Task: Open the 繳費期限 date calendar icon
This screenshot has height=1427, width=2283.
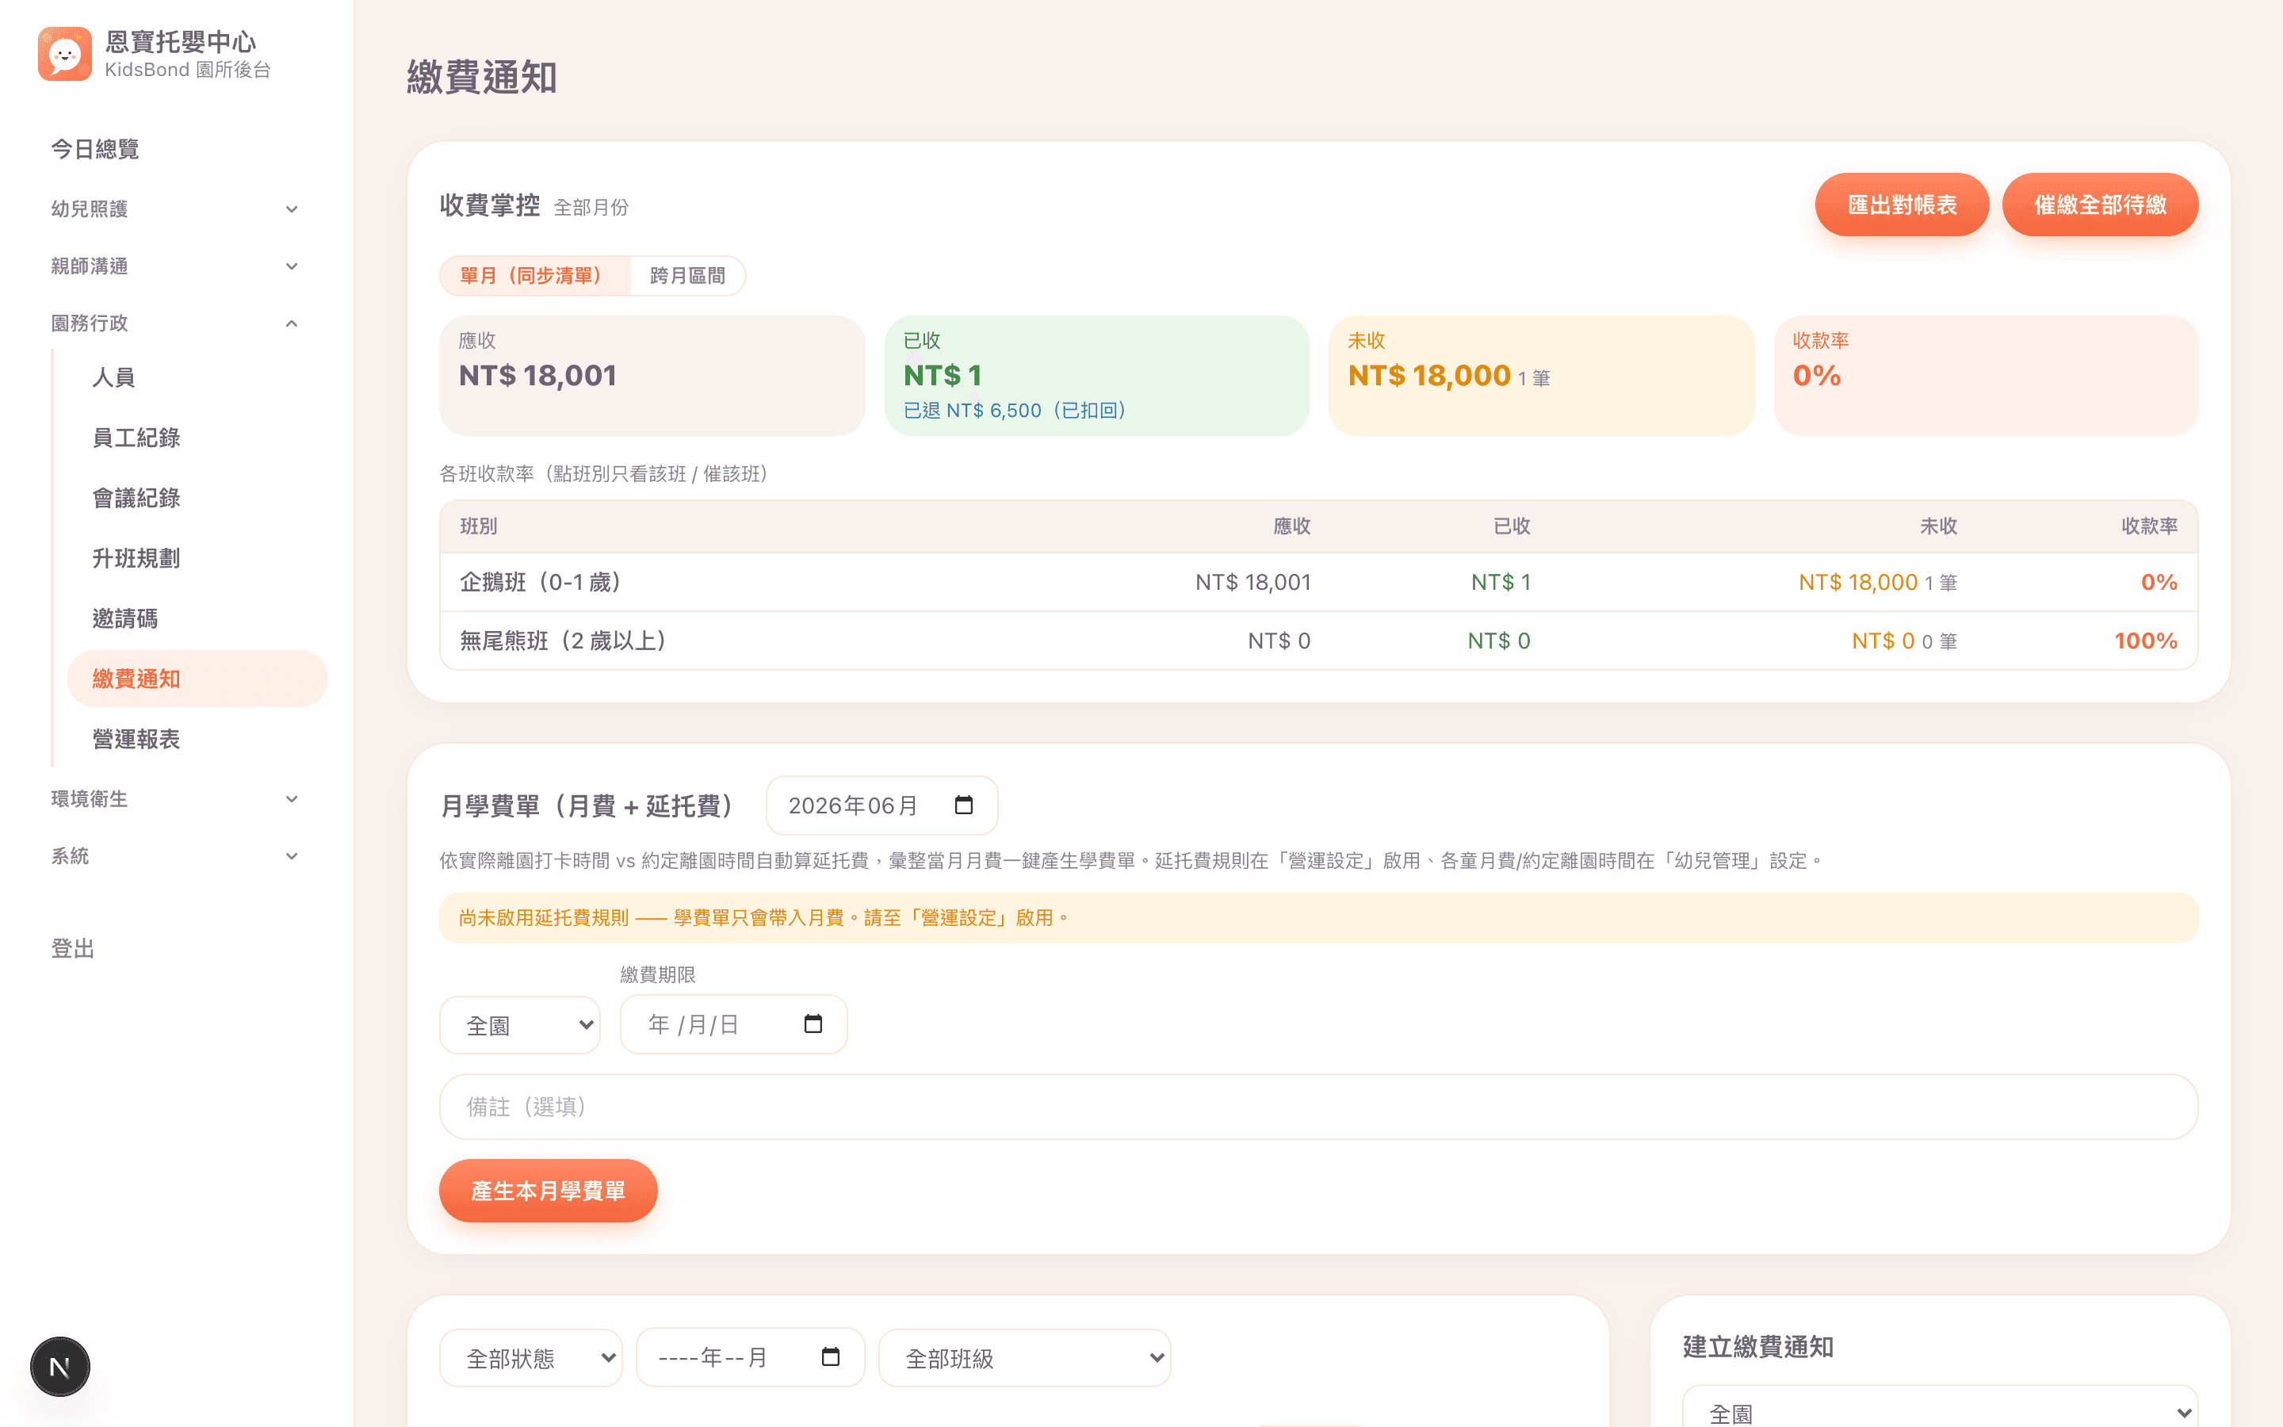Action: [813, 1024]
